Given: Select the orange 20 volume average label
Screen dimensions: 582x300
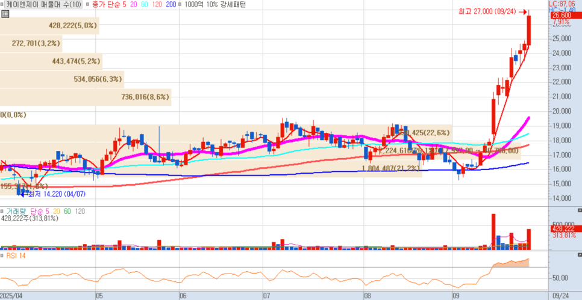Looking at the screenshot, I should (x=56, y=212).
